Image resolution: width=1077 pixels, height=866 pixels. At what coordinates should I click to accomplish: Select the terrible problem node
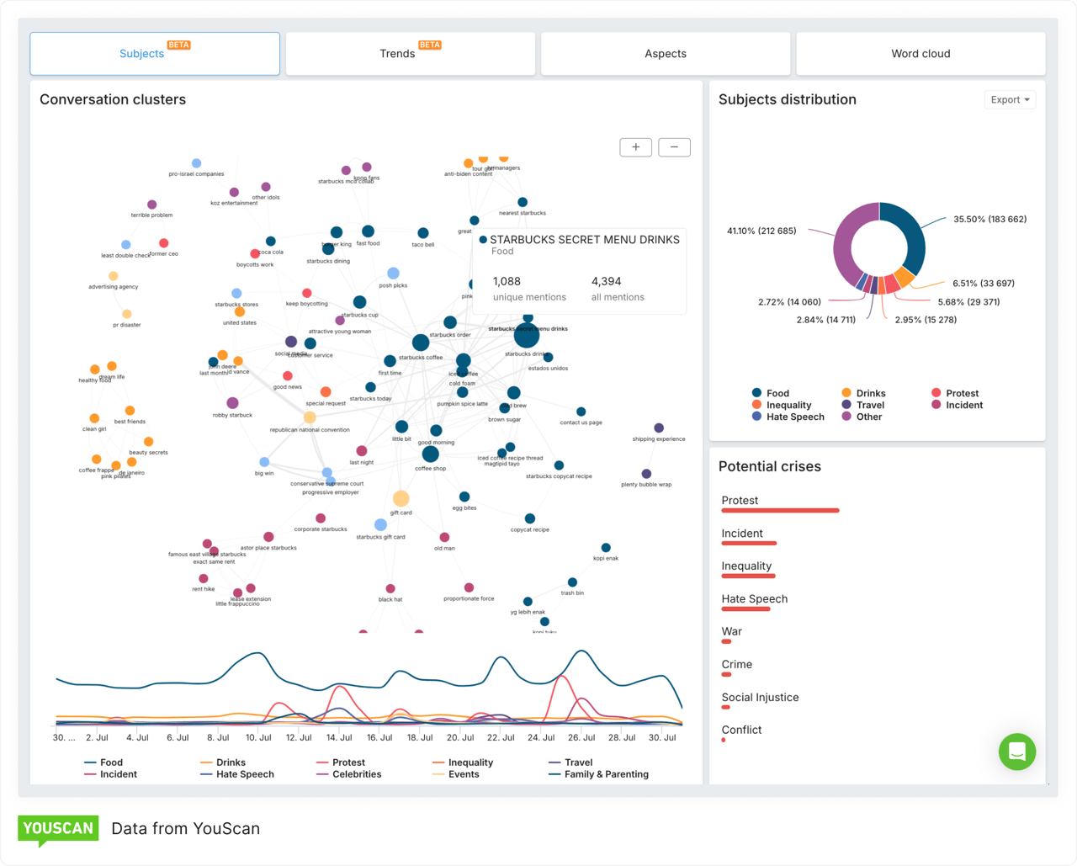[x=151, y=205]
